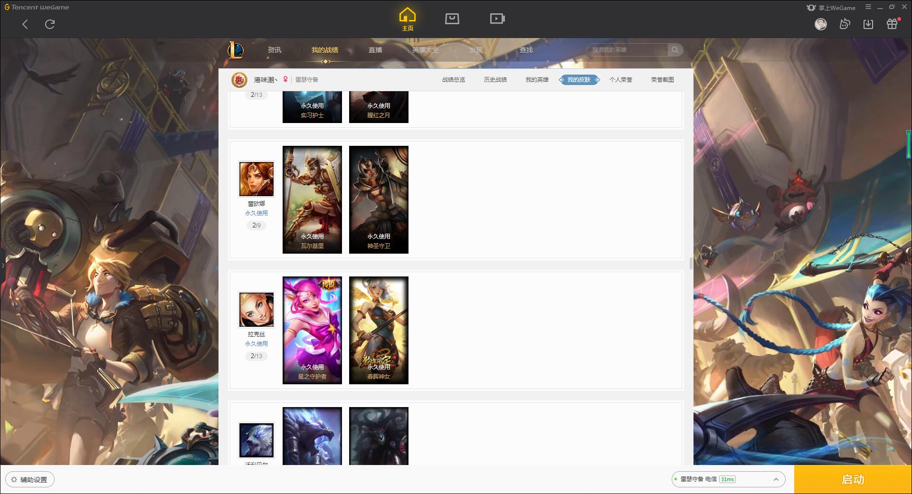This screenshot has width=912, height=494.
Task: Click the 31ms ping indicator
Action: point(727,479)
